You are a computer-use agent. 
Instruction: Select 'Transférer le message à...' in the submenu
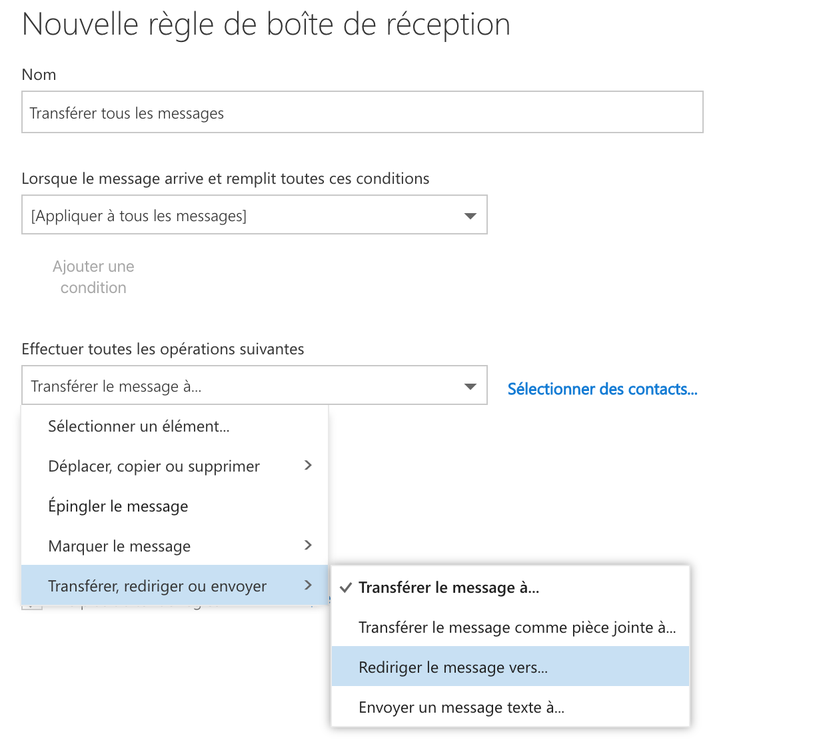click(450, 587)
